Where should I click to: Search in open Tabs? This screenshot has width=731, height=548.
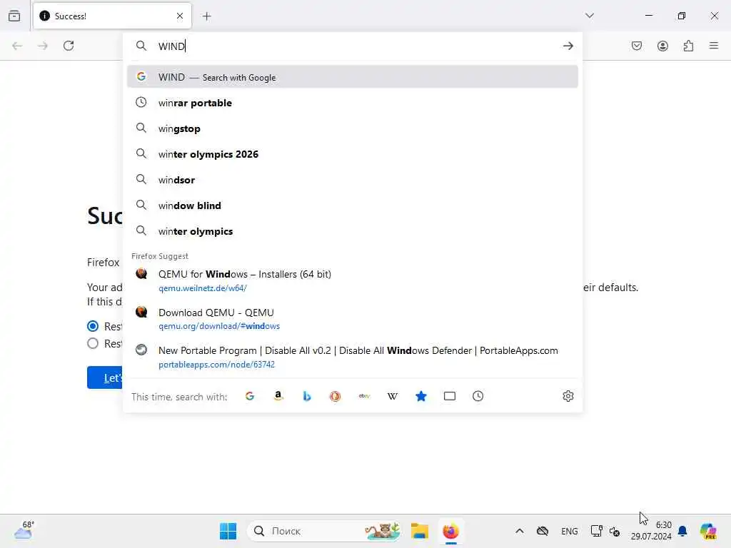(450, 396)
